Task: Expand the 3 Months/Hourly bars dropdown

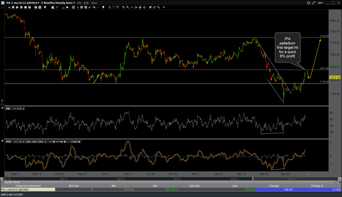Action: 58,2
